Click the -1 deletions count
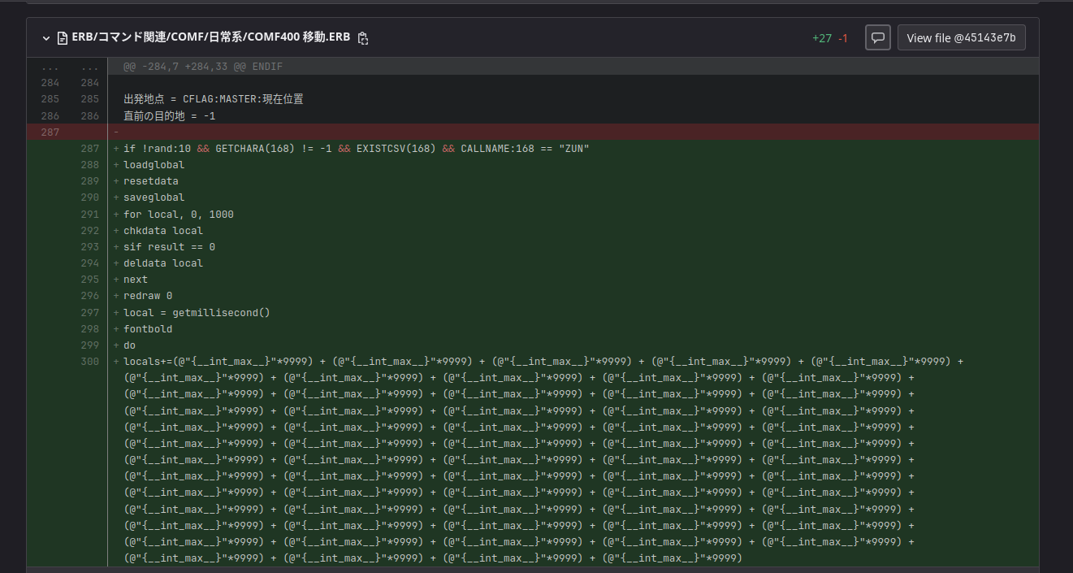The width and height of the screenshot is (1073, 573). pyautogui.click(x=842, y=38)
